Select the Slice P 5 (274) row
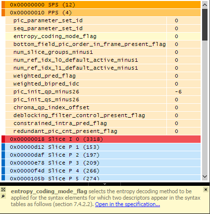 (101, 178)
